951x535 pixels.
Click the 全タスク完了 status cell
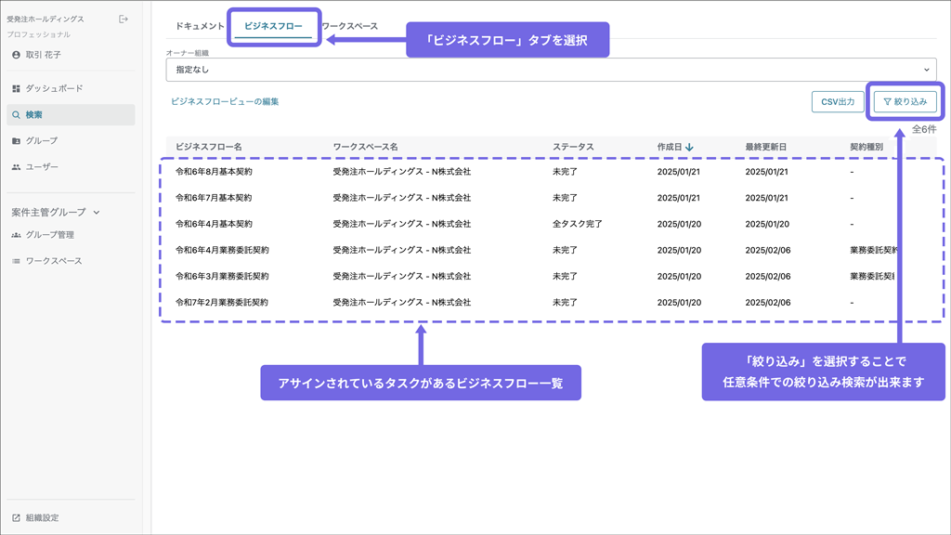point(578,224)
